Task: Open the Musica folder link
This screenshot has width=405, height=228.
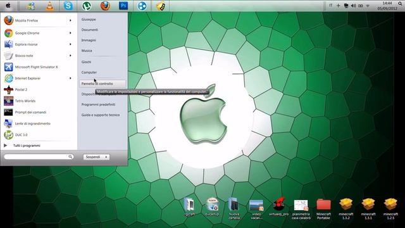Action: pyautogui.click(x=87, y=51)
